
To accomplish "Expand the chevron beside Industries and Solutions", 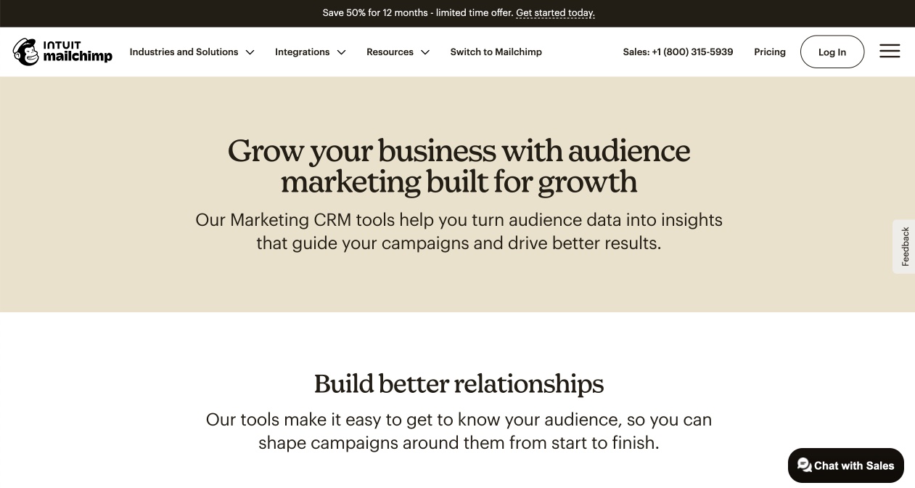I will (250, 52).
